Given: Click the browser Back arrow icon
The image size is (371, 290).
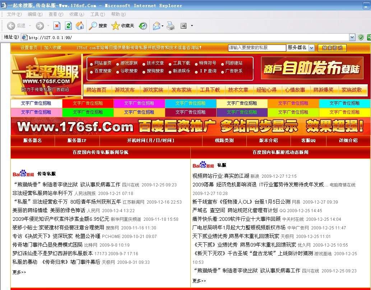Looking at the screenshot, I should 11,26.
